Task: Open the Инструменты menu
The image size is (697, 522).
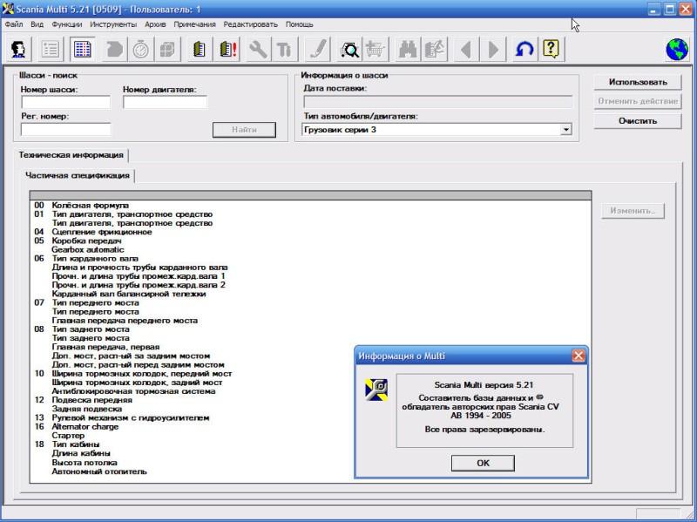Action: [x=113, y=24]
